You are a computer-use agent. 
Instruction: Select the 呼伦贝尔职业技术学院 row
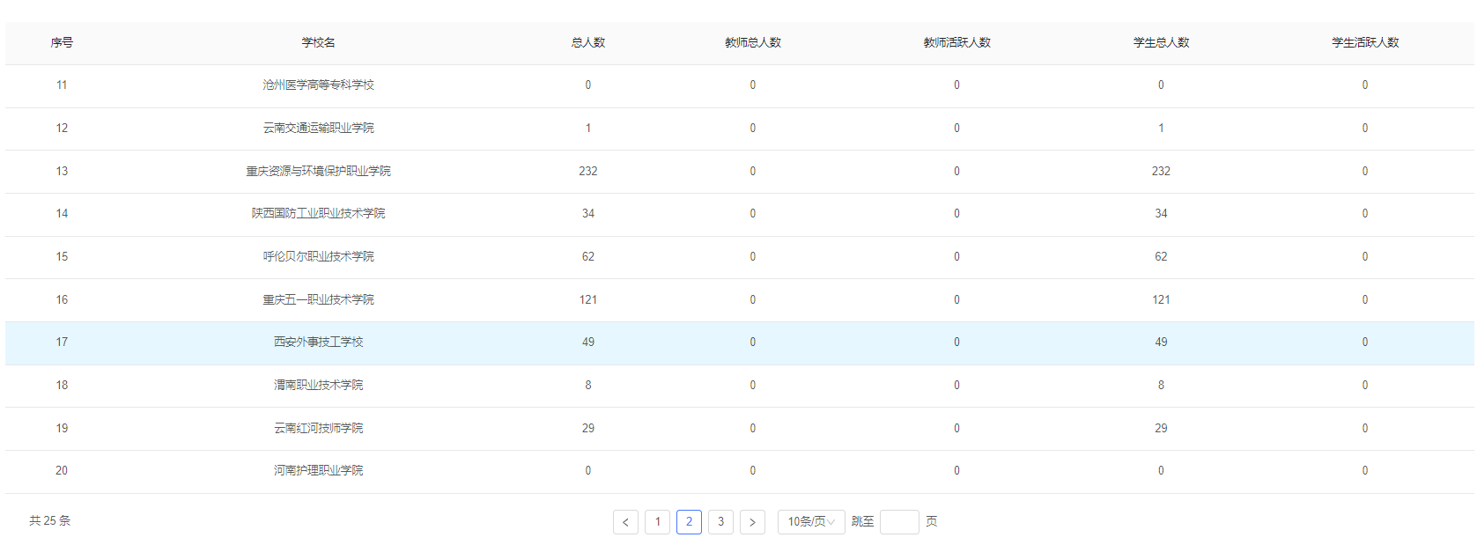[x=318, y=257]
